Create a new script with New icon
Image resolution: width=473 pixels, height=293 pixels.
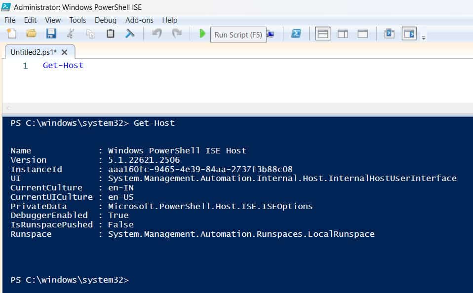tap(11, 34)
